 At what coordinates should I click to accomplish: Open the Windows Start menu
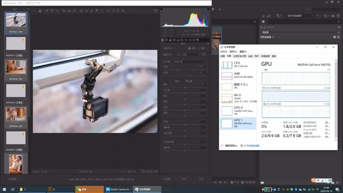(4, 190)
